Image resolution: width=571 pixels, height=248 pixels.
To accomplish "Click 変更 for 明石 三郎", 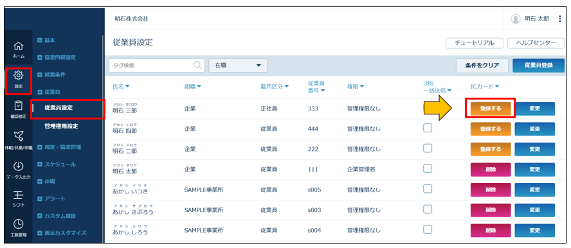I will point(534,109).
